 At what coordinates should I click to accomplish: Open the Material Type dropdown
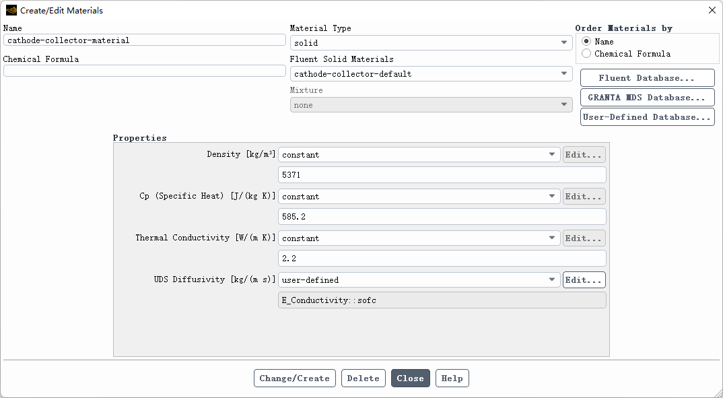431,43
